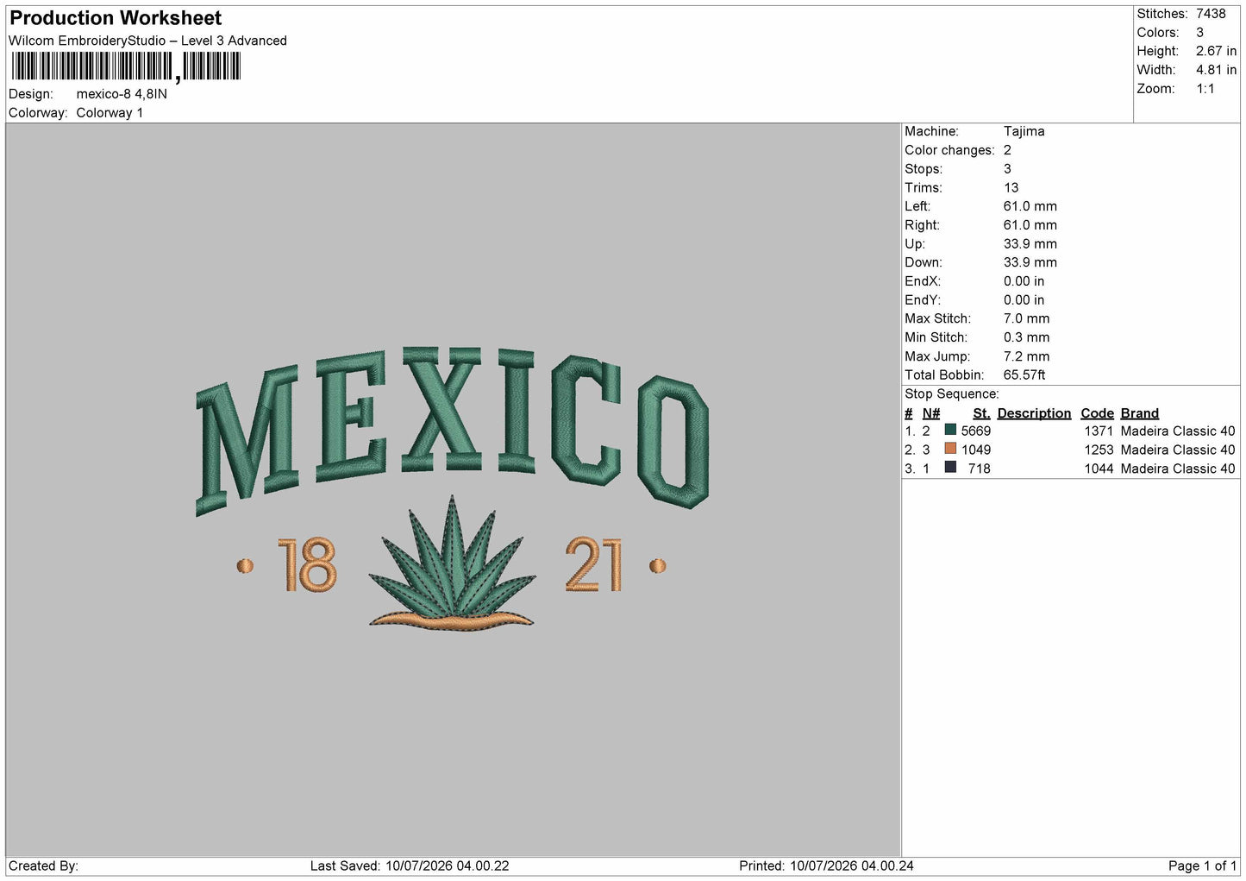1246x881 pixels.
Task: Click the dark navy swatch for thread 1044
Action: 950,468
